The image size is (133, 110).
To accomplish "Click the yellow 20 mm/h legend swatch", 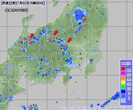I will tap(123, 82).
